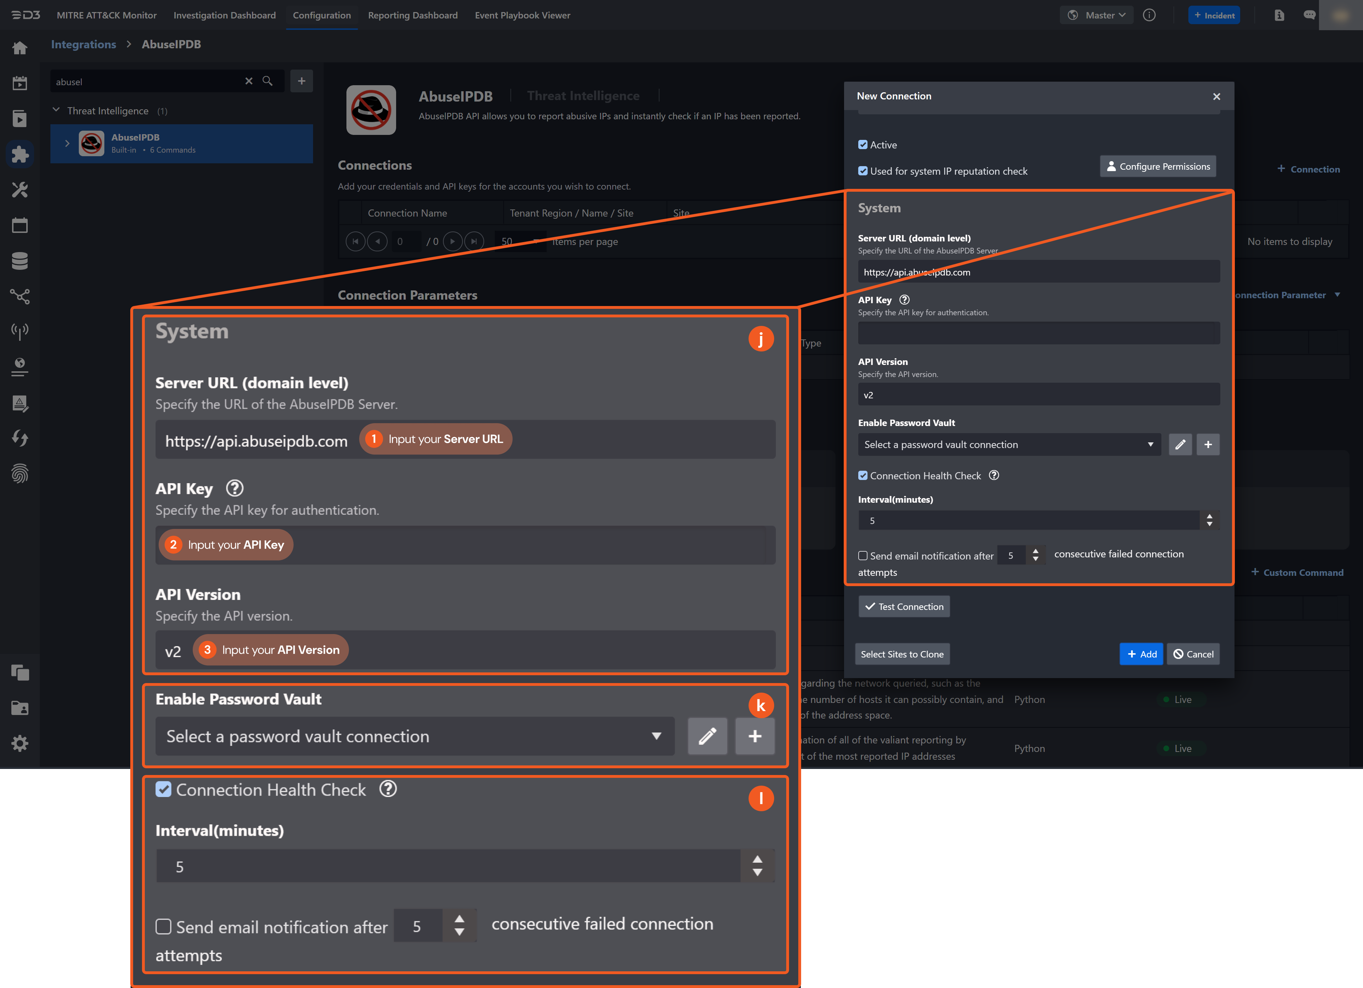Open the Master region dropdown

1096,15
